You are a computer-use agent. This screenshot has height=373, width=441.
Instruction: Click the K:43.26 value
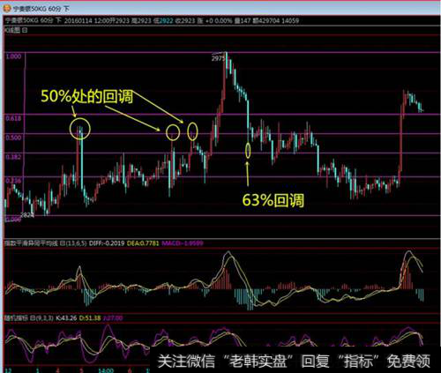pos(66,318)
